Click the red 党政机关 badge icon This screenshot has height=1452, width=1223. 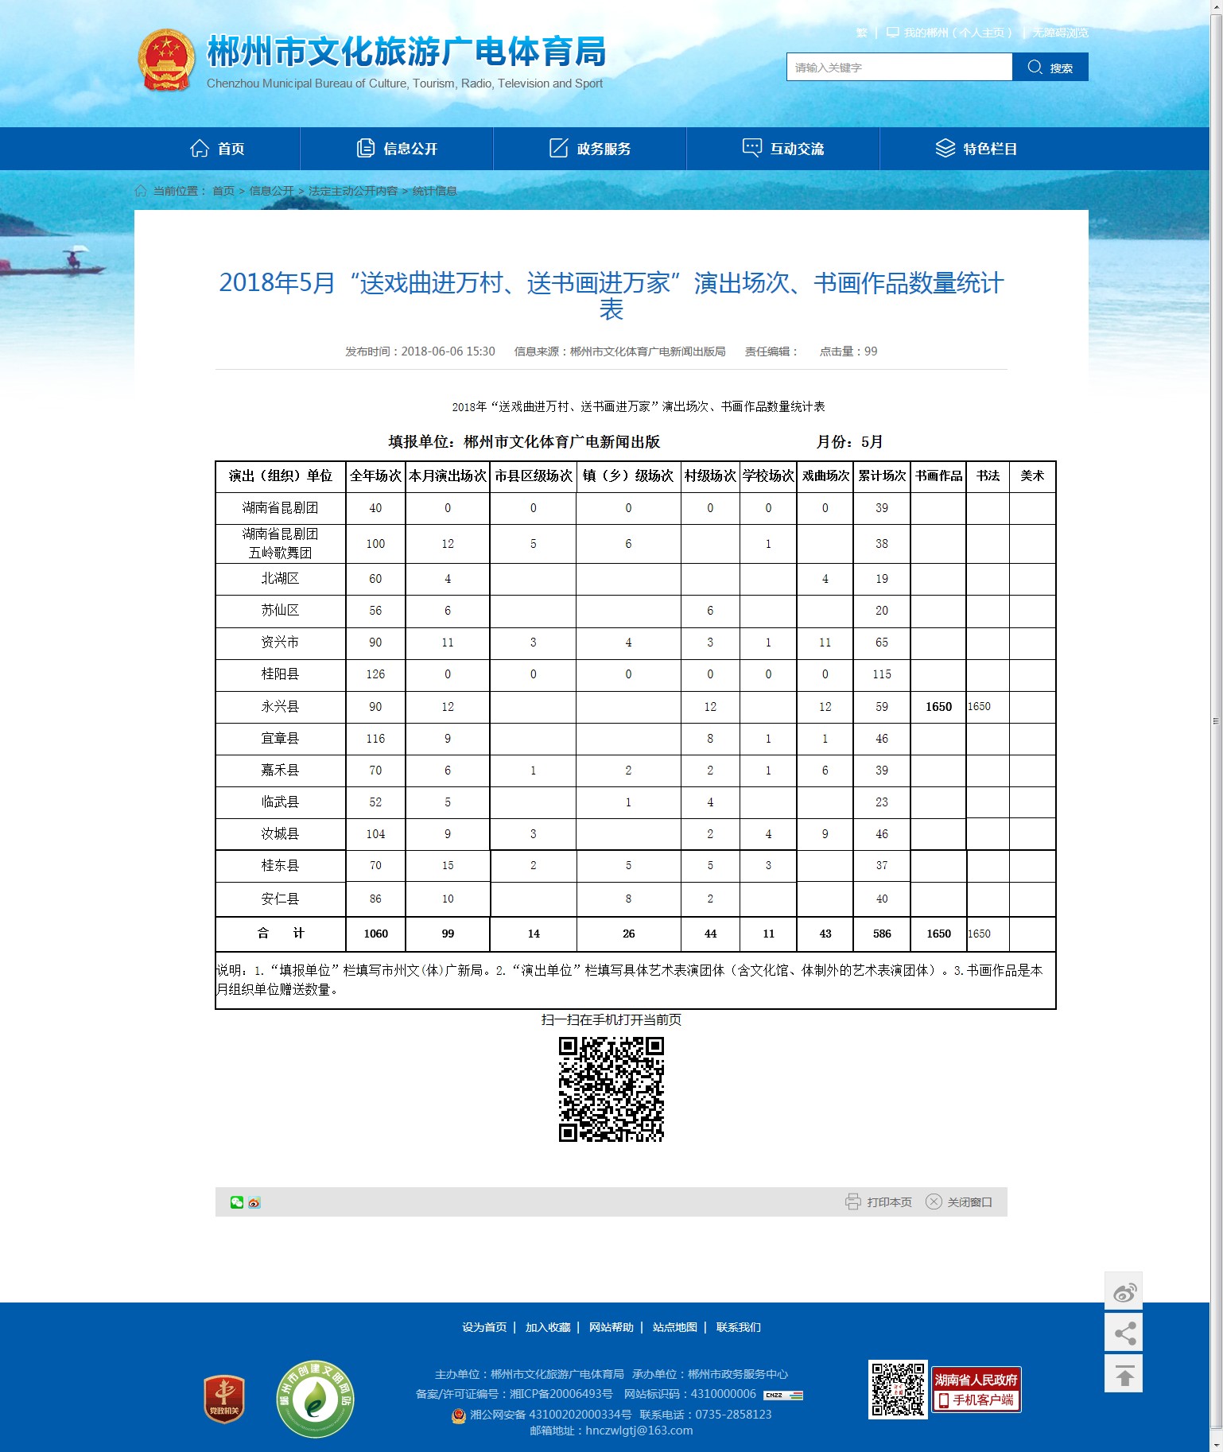coord(224,1400)
